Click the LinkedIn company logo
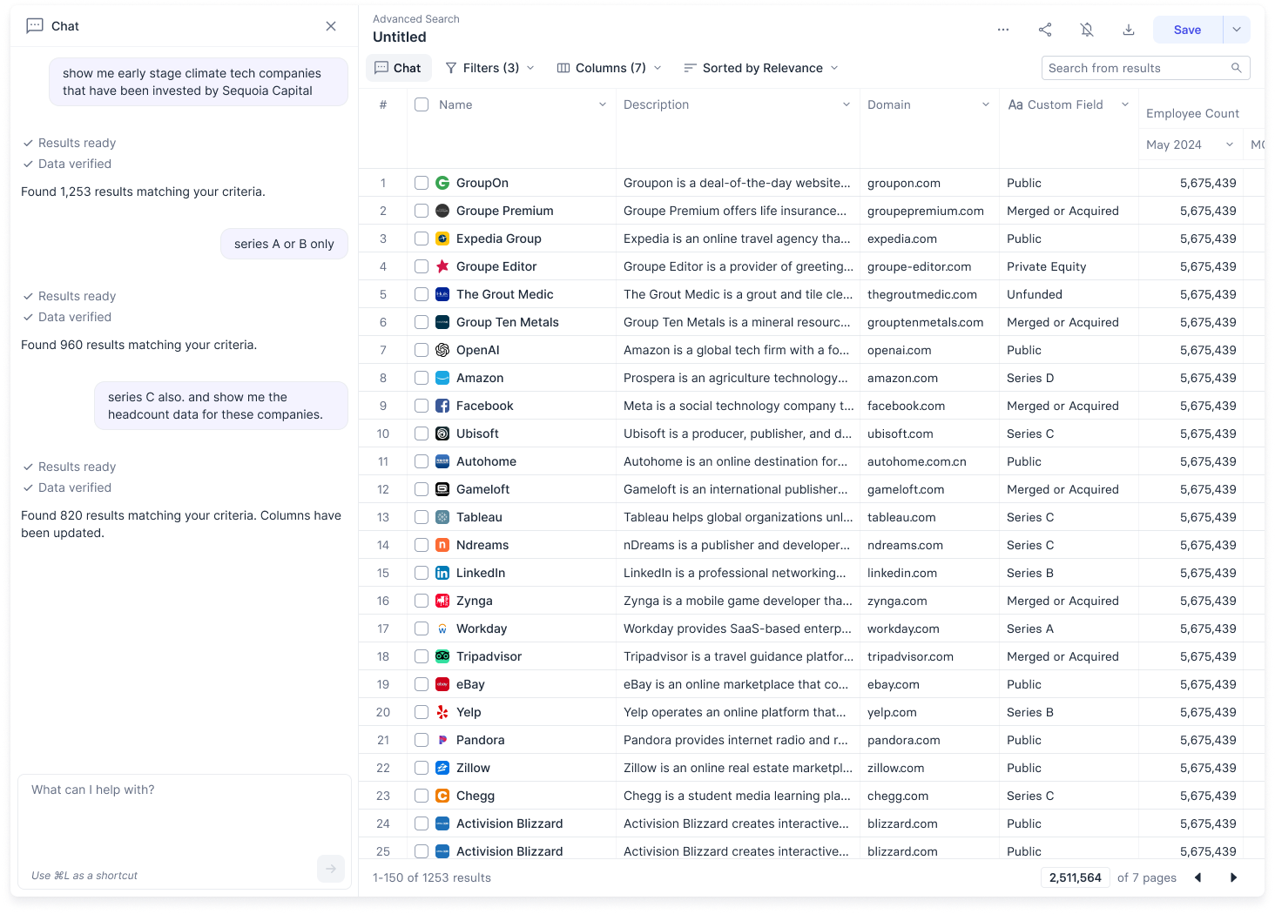This screenshot has width=1275, height=914. [442, 573]
